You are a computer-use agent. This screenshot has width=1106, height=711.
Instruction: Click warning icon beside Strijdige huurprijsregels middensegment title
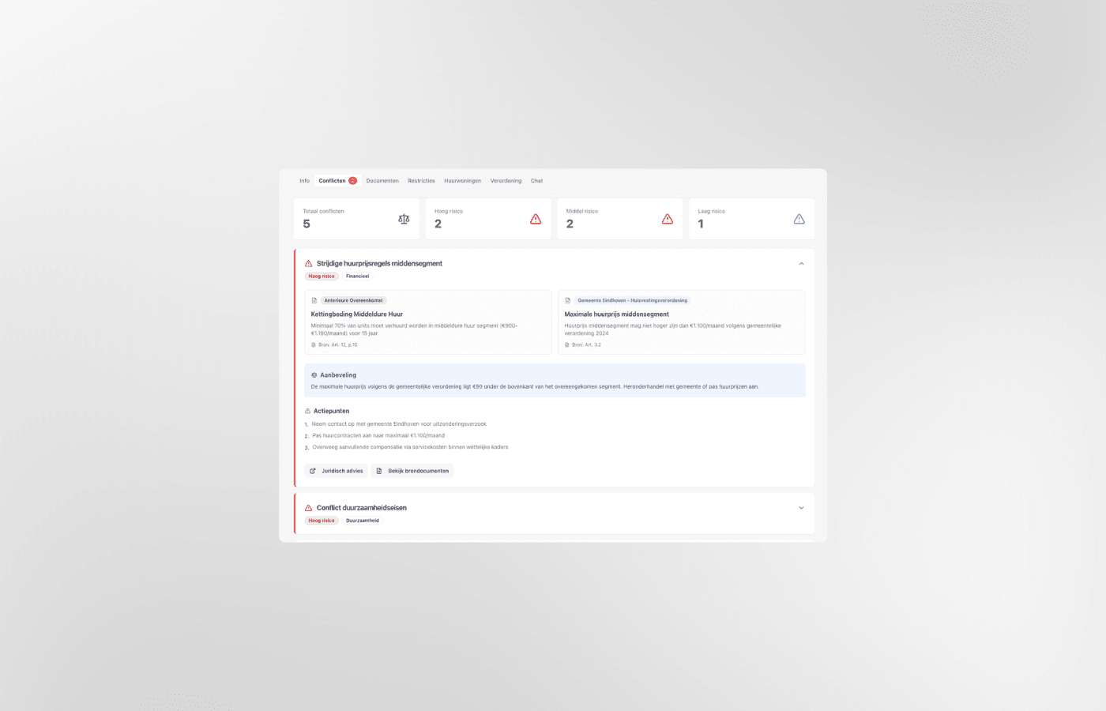[x=308, y=264]
